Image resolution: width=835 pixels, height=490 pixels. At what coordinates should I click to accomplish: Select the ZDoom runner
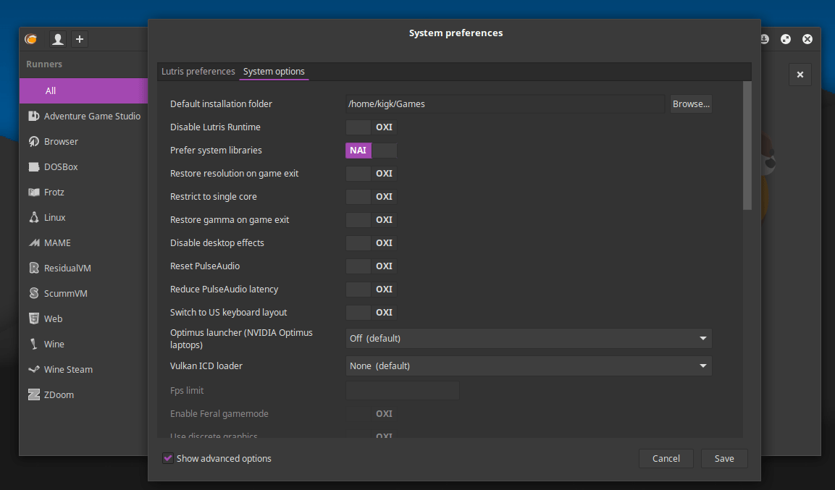tap(83, 394)
